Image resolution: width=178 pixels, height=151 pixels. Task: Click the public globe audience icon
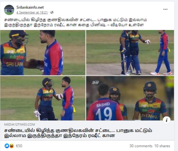(52, 12)
